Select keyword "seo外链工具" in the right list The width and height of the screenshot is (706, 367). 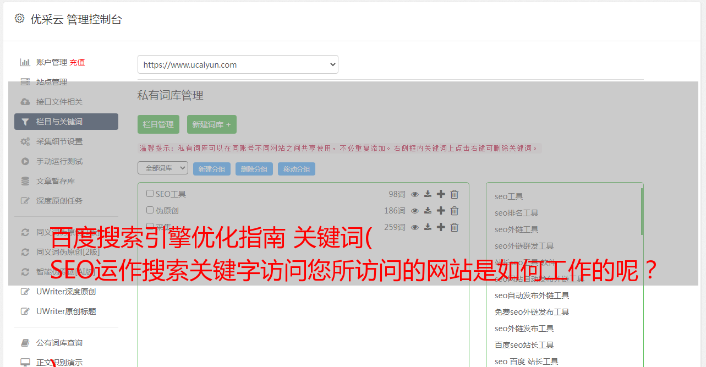click(x=517, y=229)
